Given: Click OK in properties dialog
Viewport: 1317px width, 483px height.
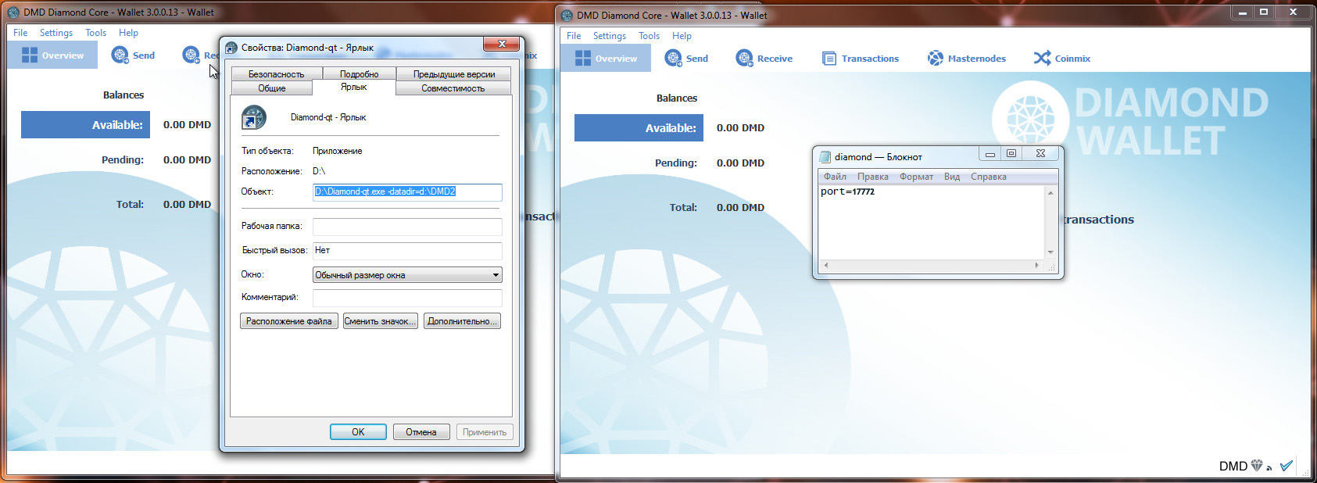Looking at the screenshot, I should [x=358, y=432].
